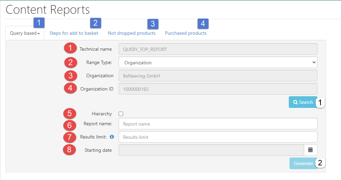Click the blue number 3 marker above tabs
This screenshot has width=341, height=180.
(153, 24)
